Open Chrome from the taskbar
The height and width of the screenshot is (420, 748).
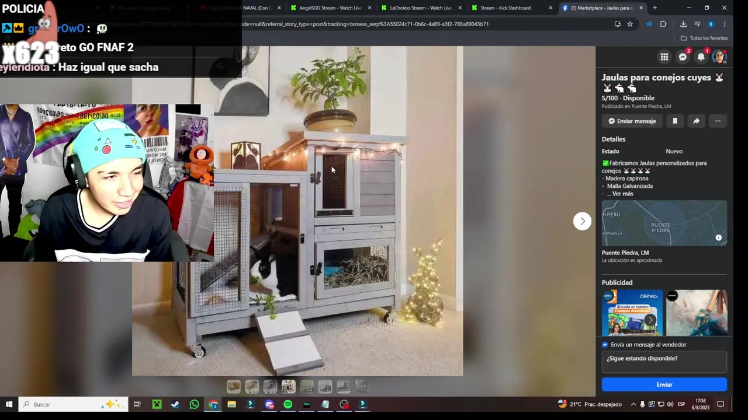[213, 404]
